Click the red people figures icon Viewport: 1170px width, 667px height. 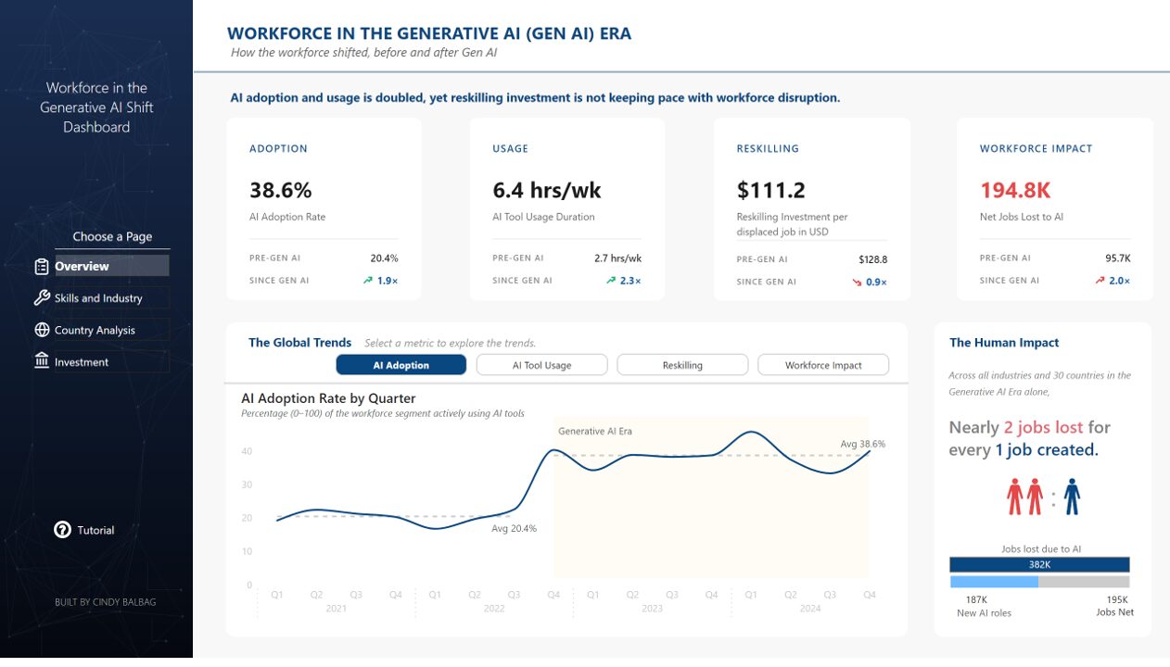click(x=1024, y=497)
